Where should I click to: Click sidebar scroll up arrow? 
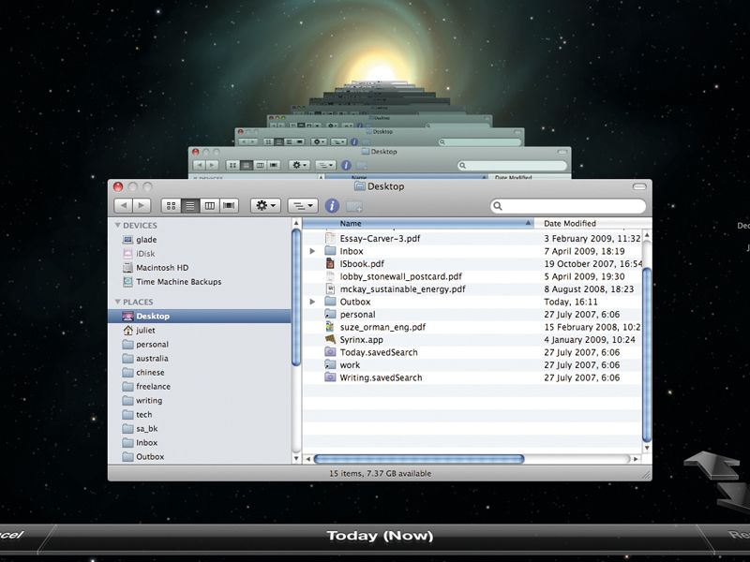(296, 223)
